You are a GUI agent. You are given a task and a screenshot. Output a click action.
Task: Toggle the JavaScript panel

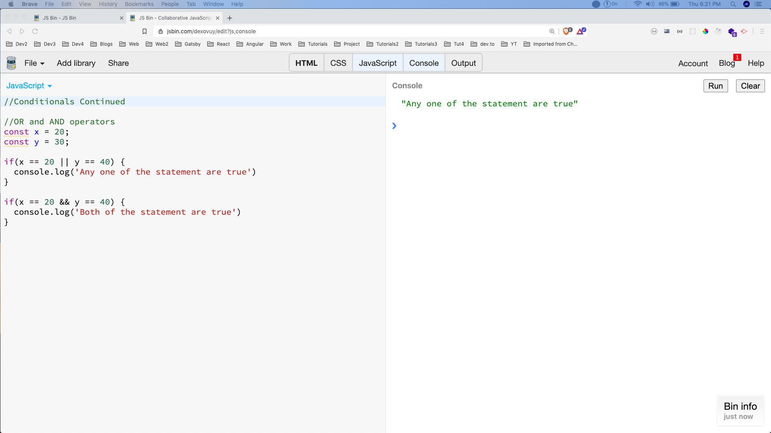coord(377,63)
